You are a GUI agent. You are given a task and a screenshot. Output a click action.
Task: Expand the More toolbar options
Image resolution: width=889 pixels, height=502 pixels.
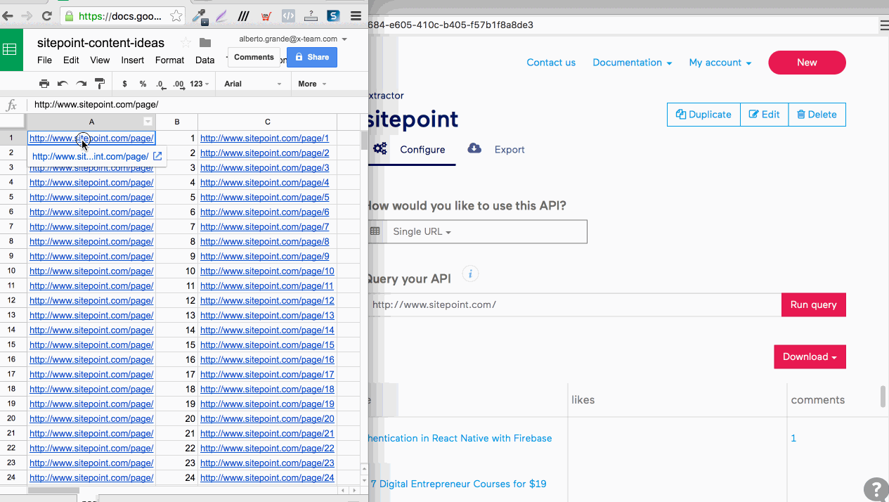(312, 84)
